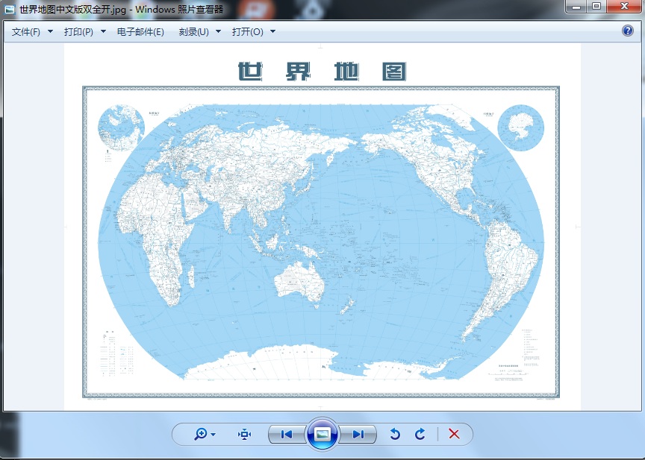
Task: Click the magnifier zoom icon
Action: point(199,434)
